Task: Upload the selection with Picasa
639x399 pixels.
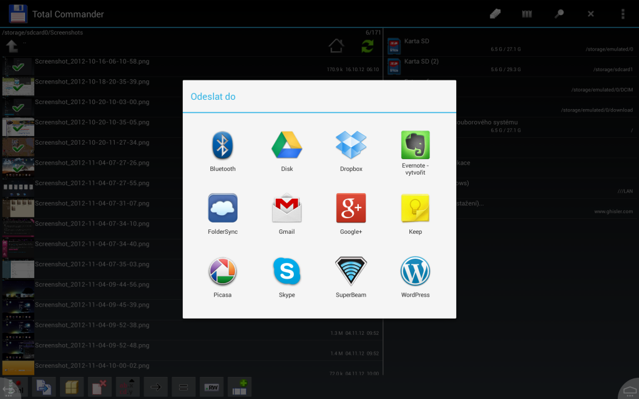Action: (223, 277)
